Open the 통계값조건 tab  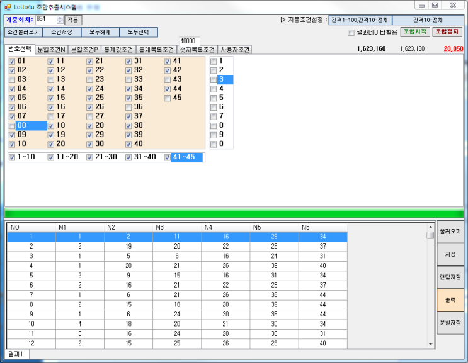tap(118, 50)
